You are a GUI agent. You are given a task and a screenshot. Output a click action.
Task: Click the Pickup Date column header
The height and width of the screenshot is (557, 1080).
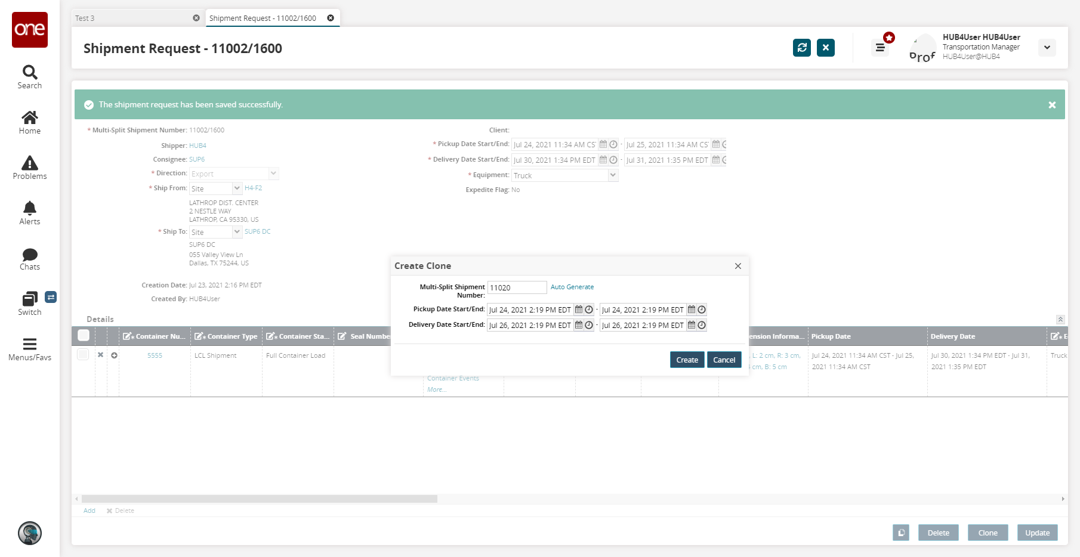coord(868,336)
